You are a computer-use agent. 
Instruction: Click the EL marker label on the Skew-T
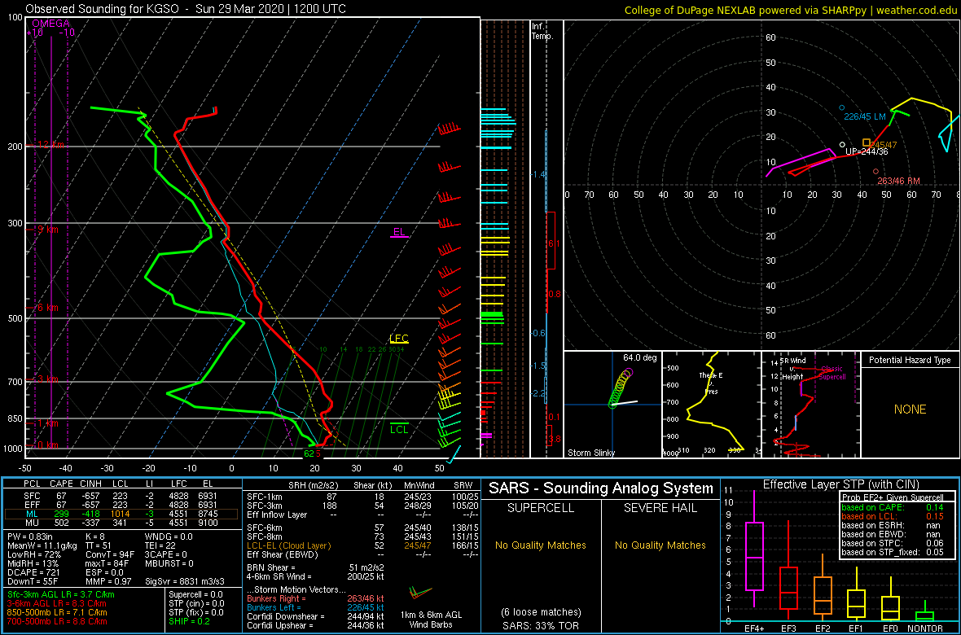coord(399,232)
